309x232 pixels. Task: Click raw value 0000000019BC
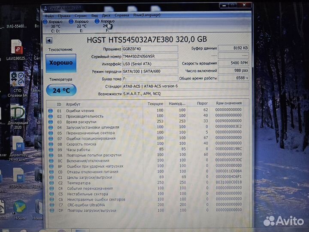point(229,149)
